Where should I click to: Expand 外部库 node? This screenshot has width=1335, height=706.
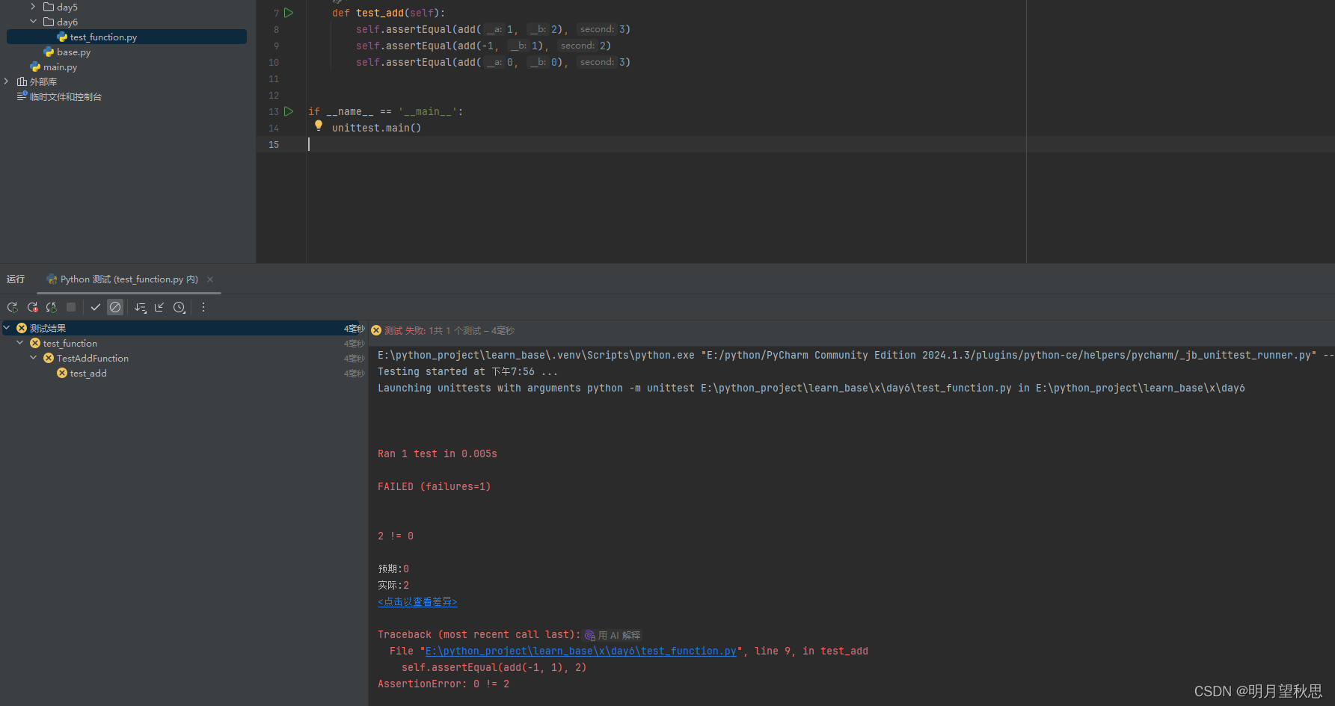[x=6, y=81]
